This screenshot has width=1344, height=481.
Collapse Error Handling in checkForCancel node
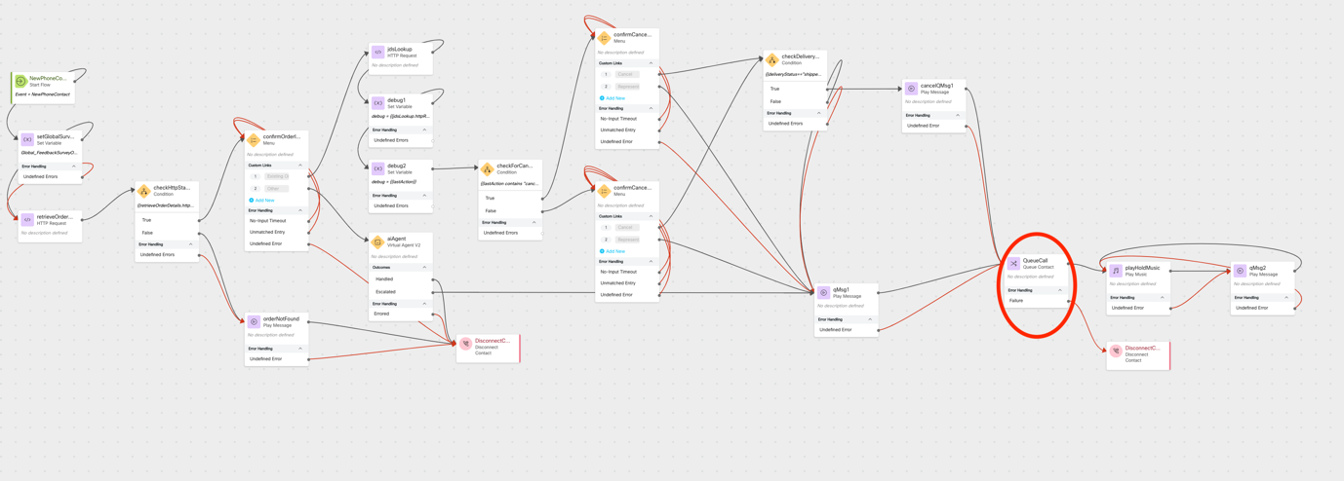click(x=534, y=222)
